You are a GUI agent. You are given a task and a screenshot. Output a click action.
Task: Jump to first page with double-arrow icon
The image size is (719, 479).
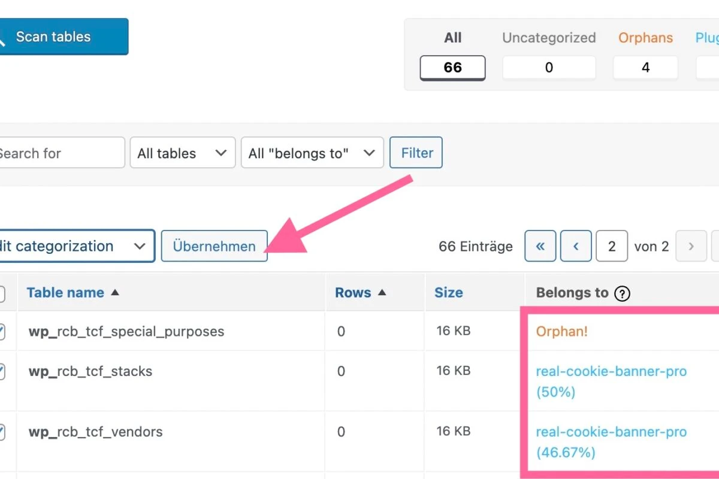[540, 246]
